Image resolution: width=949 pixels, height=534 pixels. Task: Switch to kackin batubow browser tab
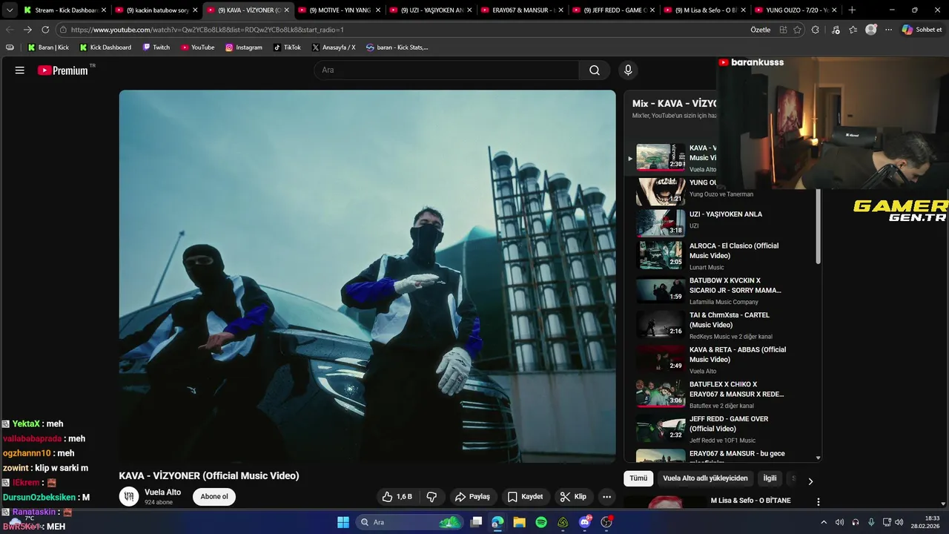click(x=156, y=10)
